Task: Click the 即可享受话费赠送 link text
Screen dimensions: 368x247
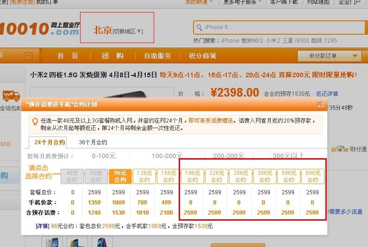Action: tap(211, 121)
